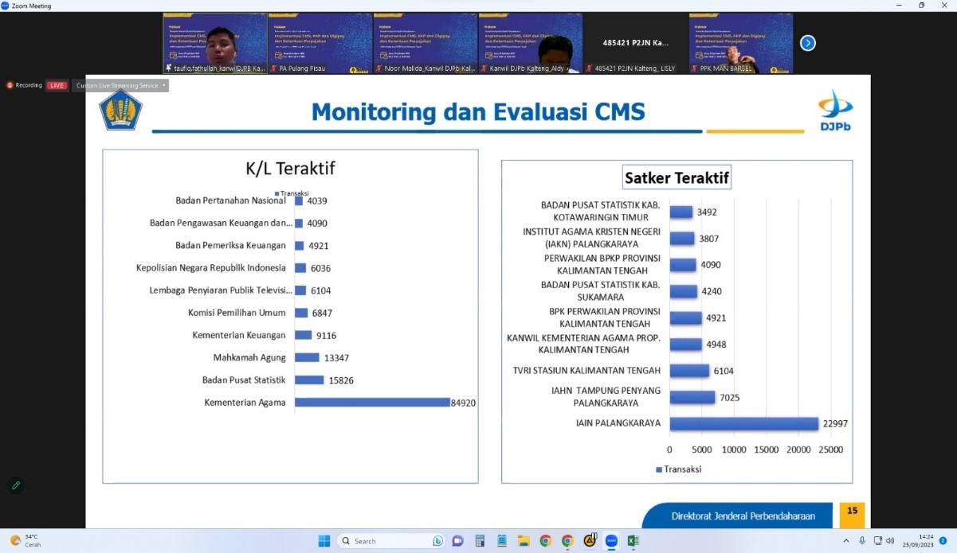The height and width of the screenshot is (553, 957).
Task: Click the green annotate pencil icon
Action: coord(15,485)
